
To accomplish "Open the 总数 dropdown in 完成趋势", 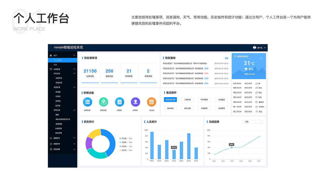I will point(253,122).
